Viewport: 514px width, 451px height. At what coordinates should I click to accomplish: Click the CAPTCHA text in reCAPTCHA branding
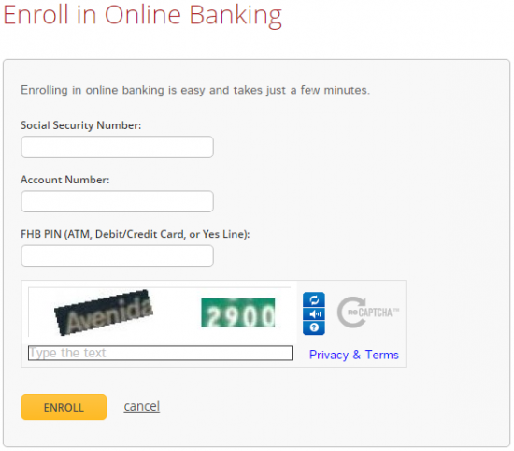pos(376,313)
